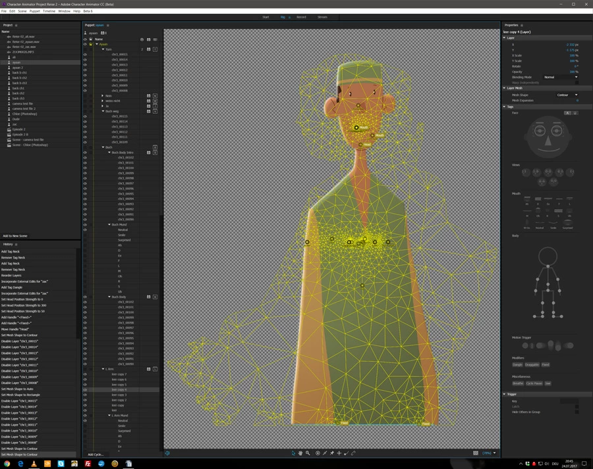Hide layer chr3_00015 with its eye icon
Screen dimensions: 593x469
(x=85, y=55)
